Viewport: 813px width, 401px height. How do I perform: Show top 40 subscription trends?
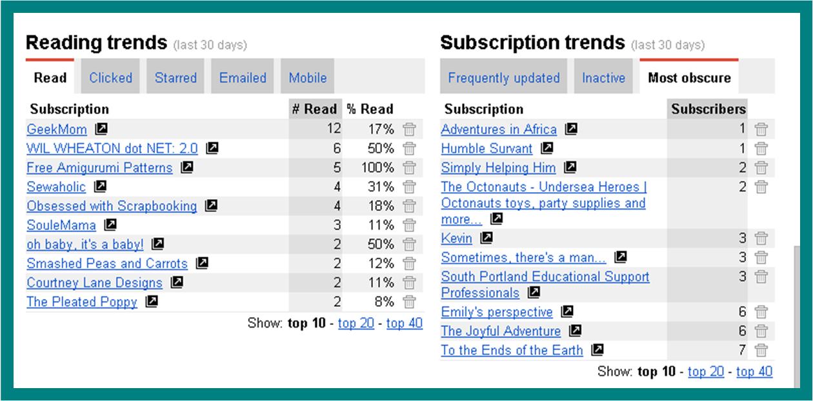coord(754,371)
